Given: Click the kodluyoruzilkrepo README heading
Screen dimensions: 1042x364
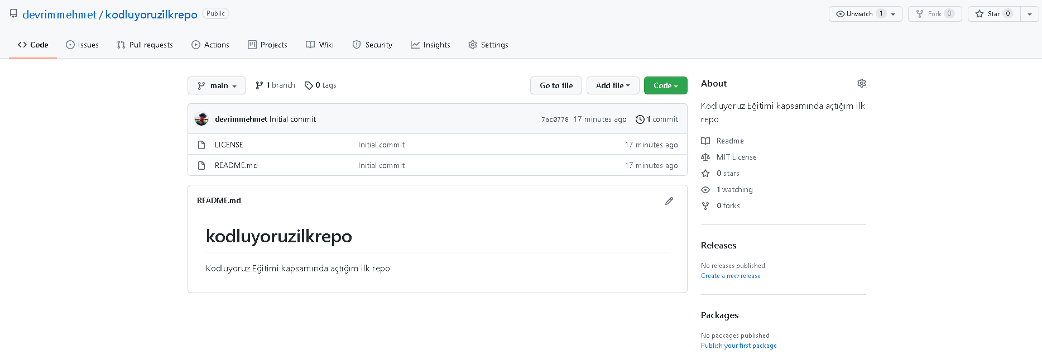Looking at the screenshot, I should pyautogui.click(x=279, y=236).
